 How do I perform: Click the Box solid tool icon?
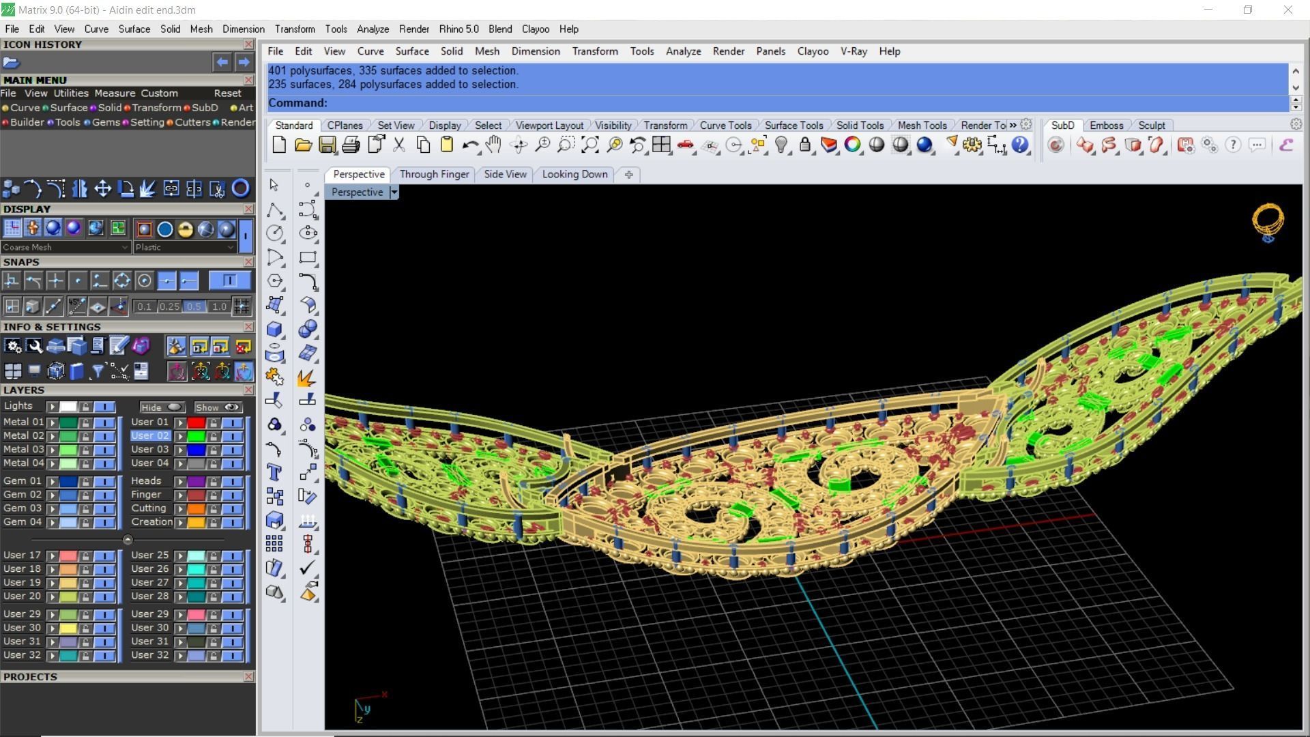274,329
